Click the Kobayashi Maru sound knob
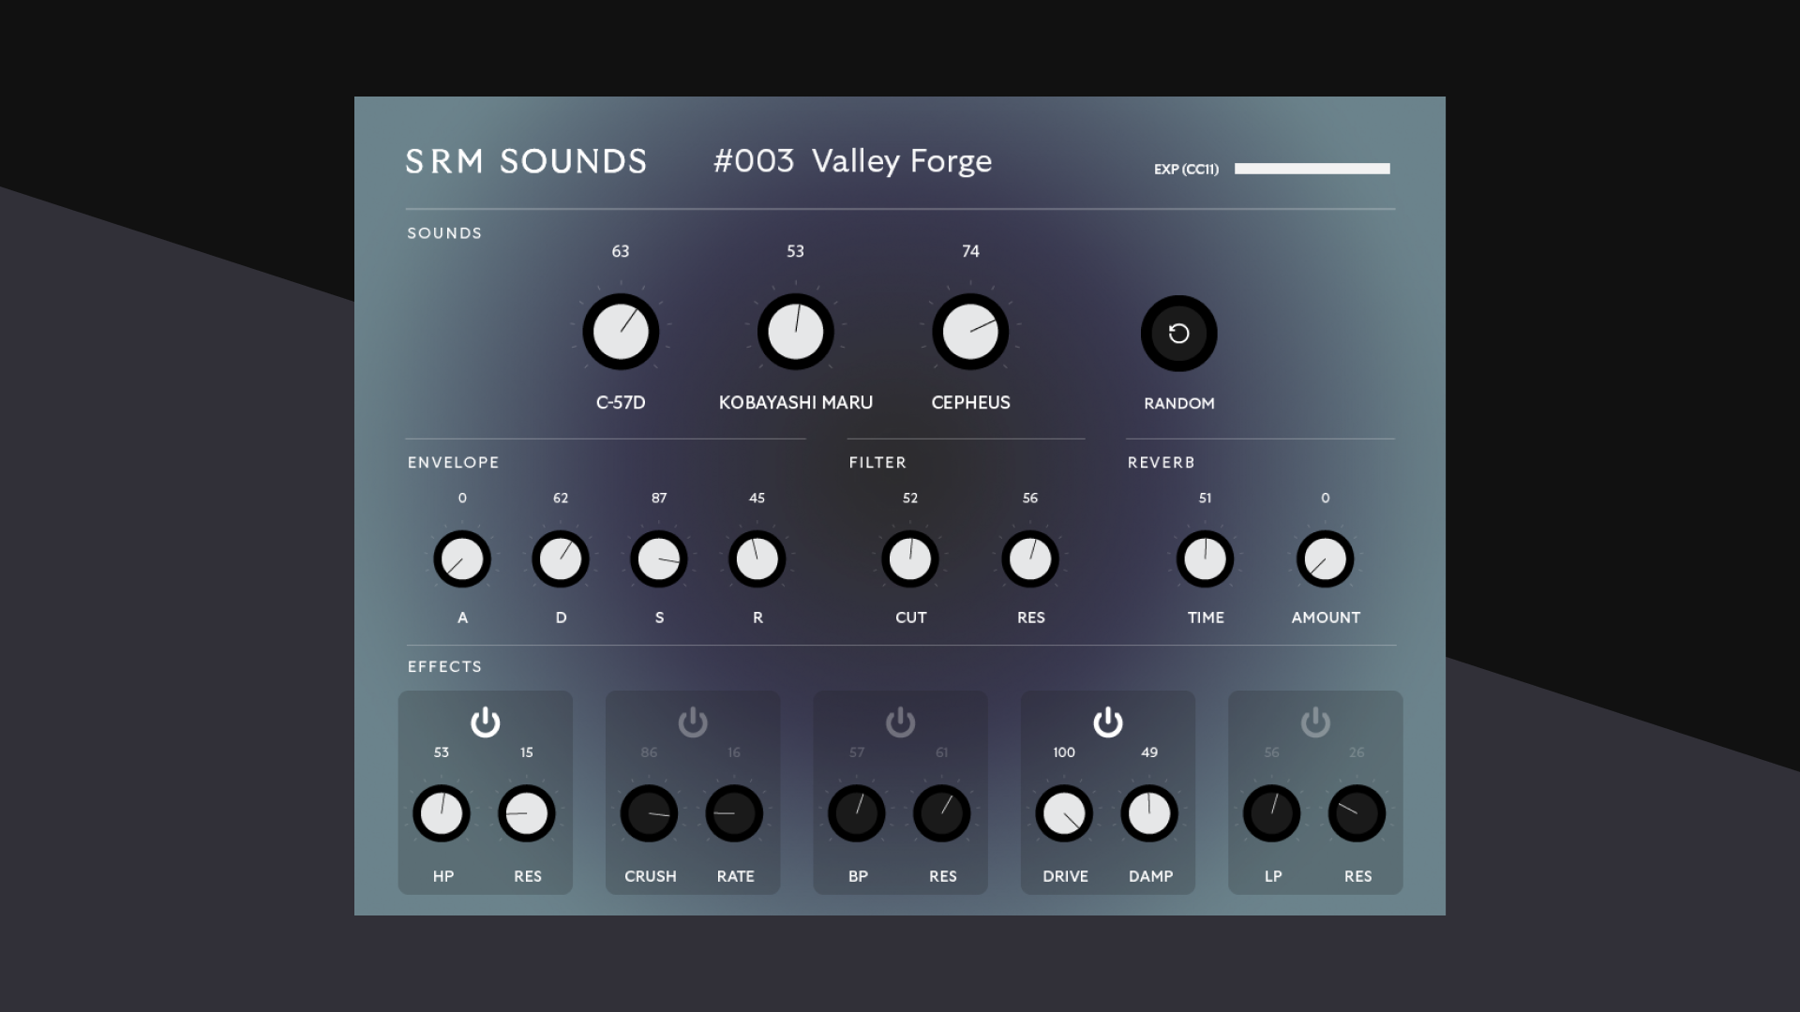 (795, 333)
